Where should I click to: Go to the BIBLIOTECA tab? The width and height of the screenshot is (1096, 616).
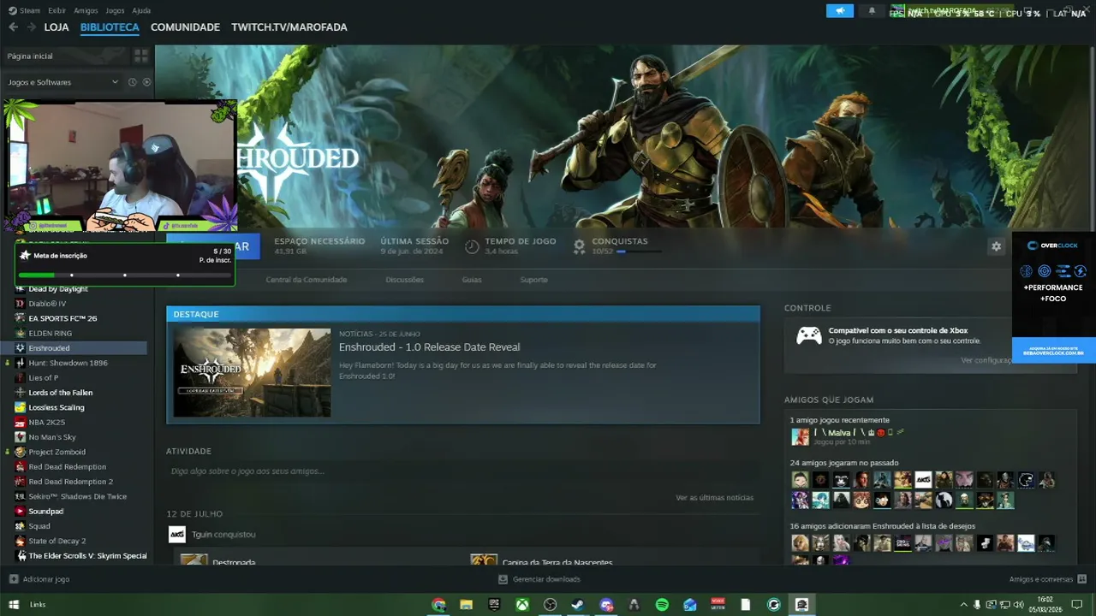pos(110,27)
